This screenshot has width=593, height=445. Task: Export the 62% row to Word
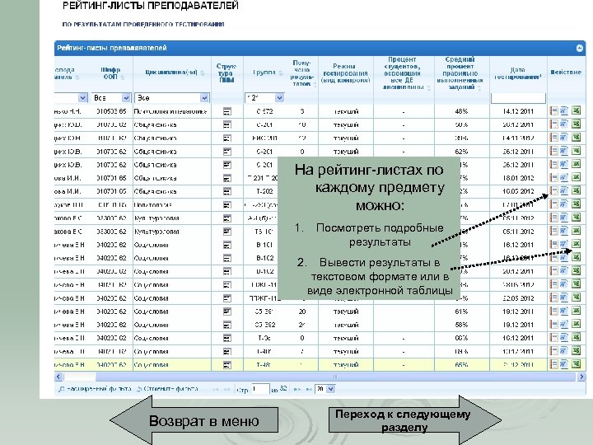tap(564, 151)
